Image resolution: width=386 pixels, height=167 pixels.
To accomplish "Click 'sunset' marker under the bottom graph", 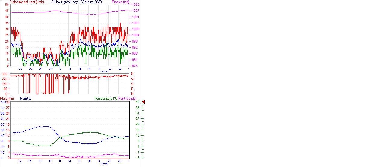I will click(105, 163).
